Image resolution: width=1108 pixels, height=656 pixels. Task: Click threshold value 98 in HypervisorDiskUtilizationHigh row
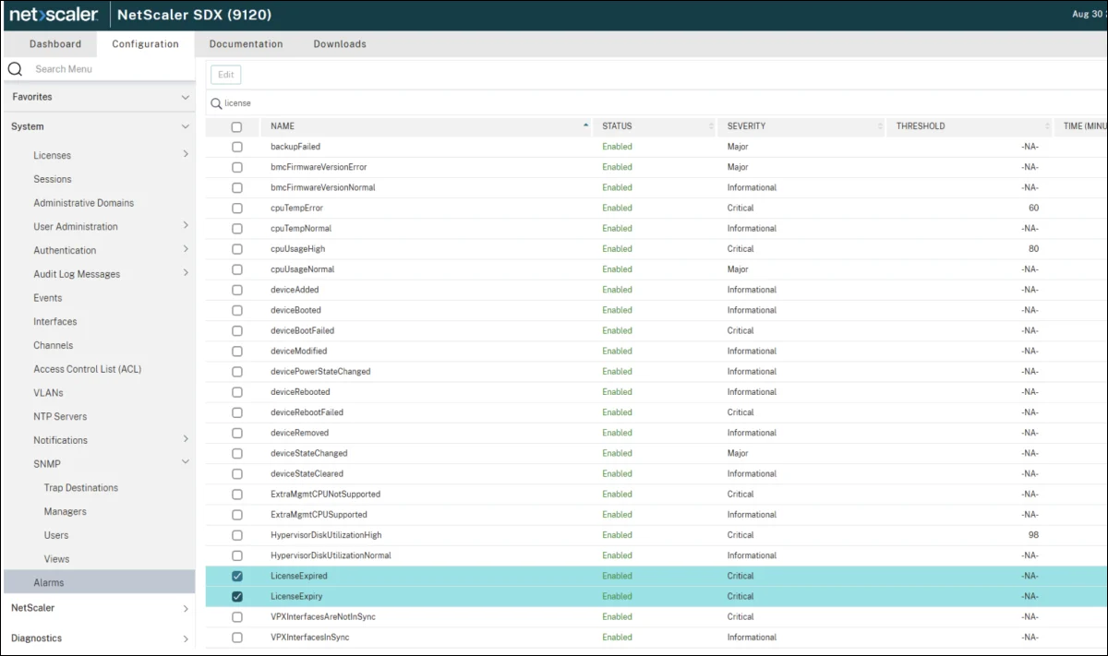1033,535
